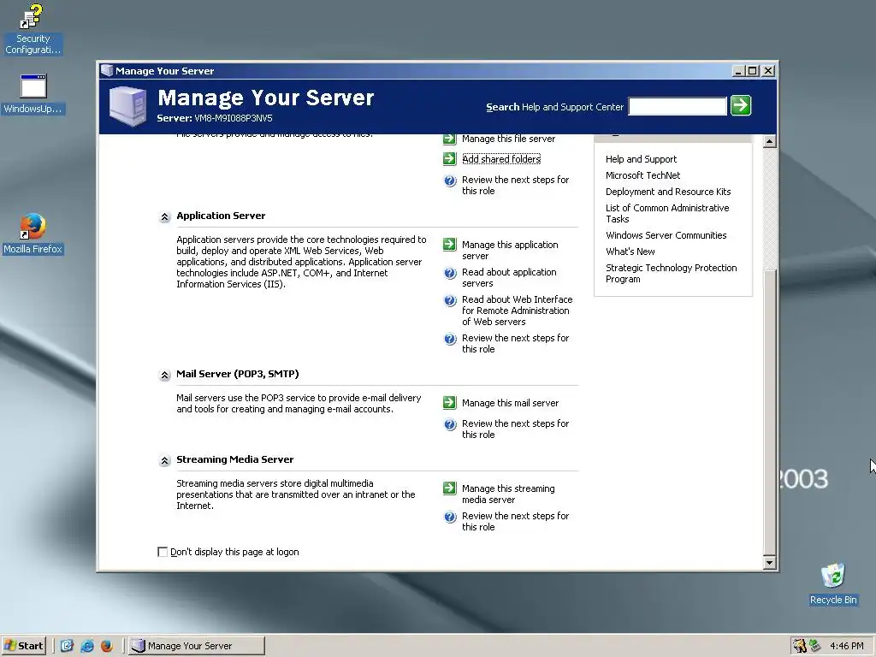Open Help and Support link
This screenshot has width=876, height=657.
click(x=641, y=159)
